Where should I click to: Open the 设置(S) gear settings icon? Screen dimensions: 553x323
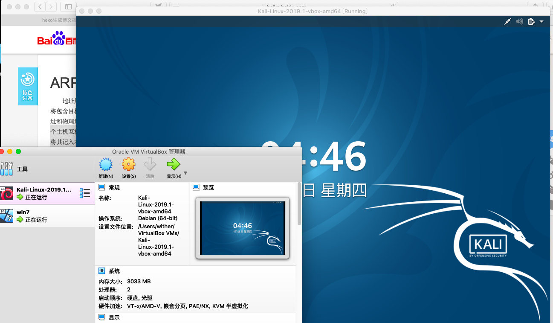pos(128,165)
